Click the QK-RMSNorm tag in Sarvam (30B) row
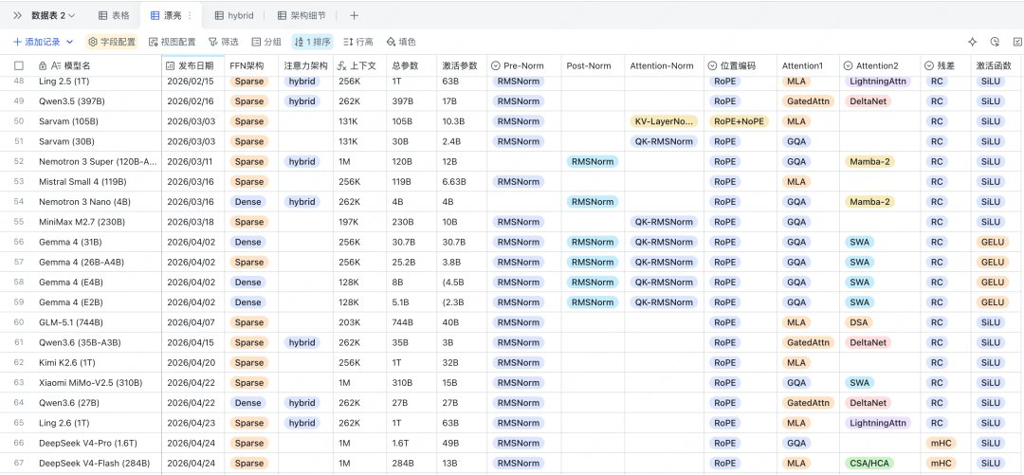Viewport: 1024px width, 475px height. tap(664, 142)
